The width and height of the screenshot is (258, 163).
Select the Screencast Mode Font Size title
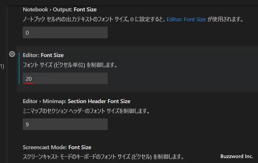point(57,147)
